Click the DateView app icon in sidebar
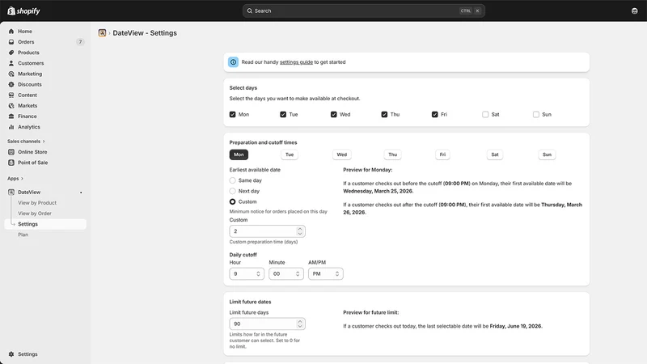This screenshot has height=364, width=647. 11,193
